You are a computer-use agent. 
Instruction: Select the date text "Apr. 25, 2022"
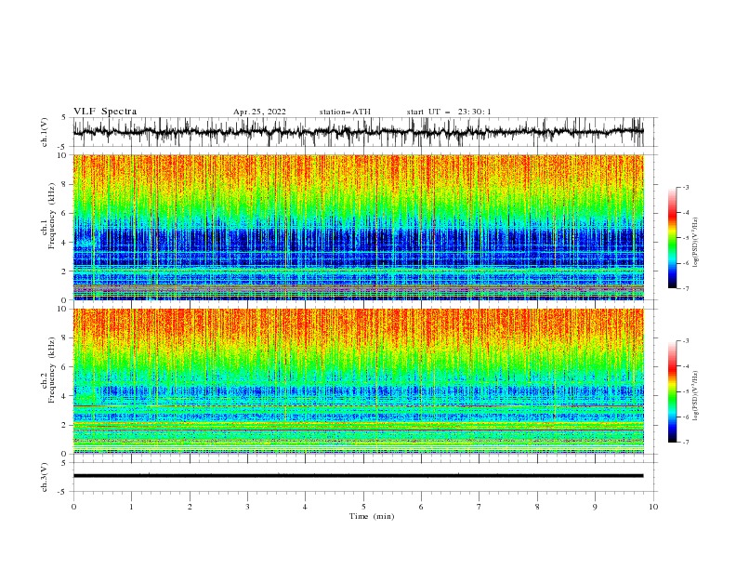(259, 112)
